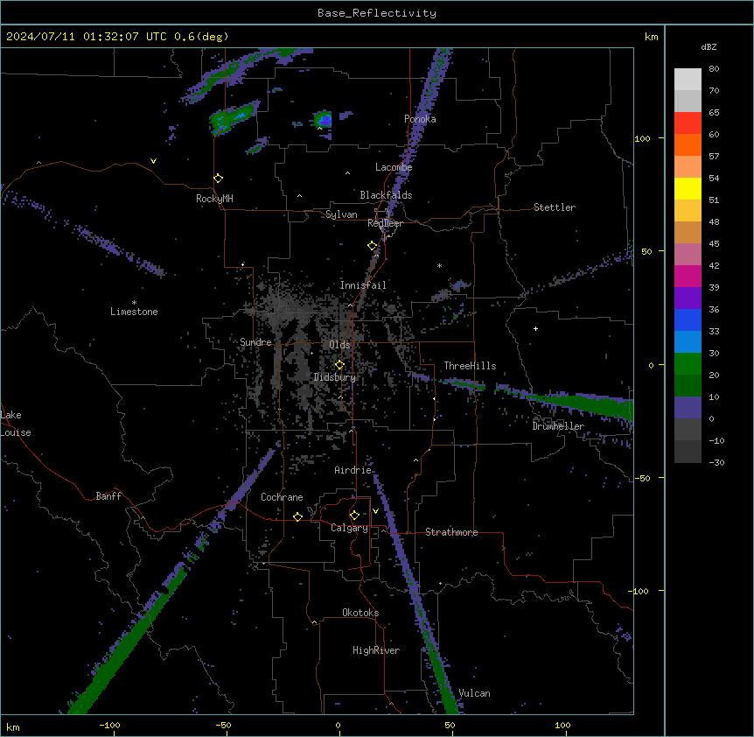Pick the purple 39 dBZ legend swatch
Image resolution: width=754 pixels, height=737 pixels.
coord(688,298)
